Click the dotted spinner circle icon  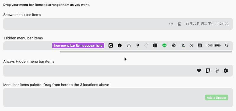[146, 46]
